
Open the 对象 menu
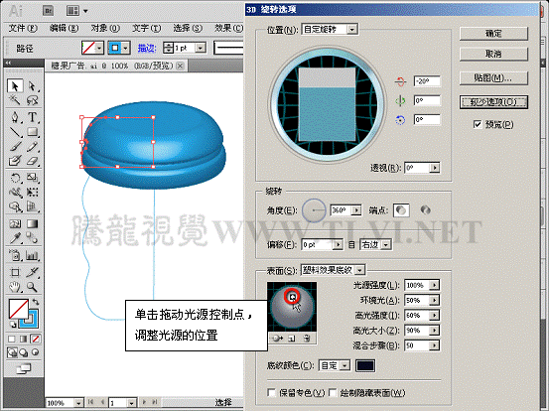click(105, 28)
